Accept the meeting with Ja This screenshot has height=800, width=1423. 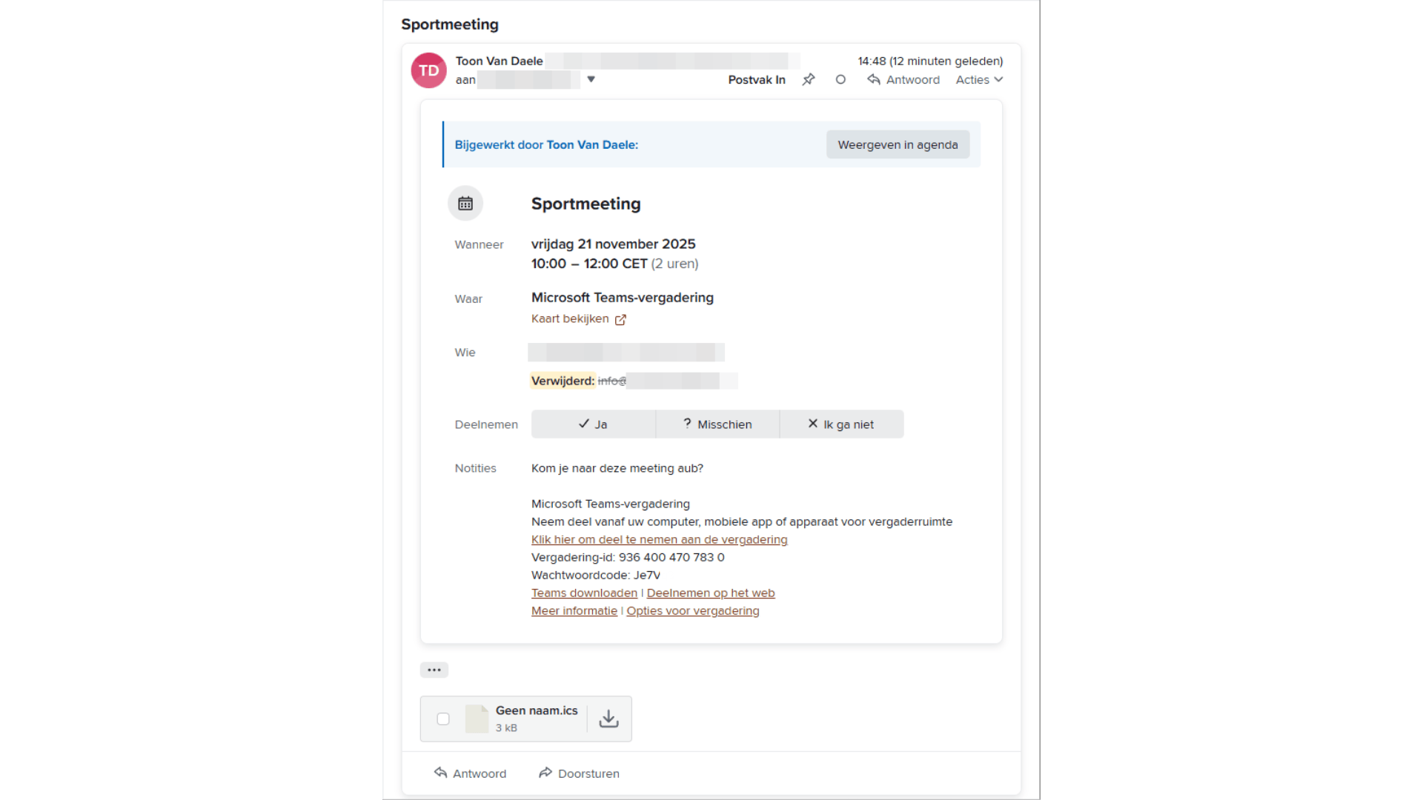pos(593,424)
